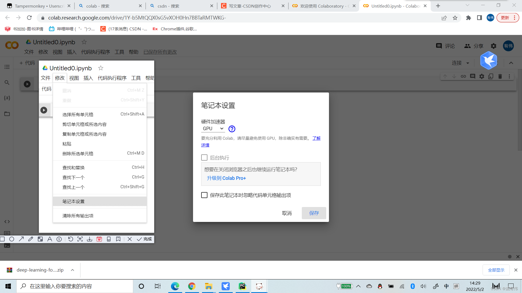
Task: Open Chrome extensions puzzle icon
Action: pyautogui.click(x=468, y=18)
